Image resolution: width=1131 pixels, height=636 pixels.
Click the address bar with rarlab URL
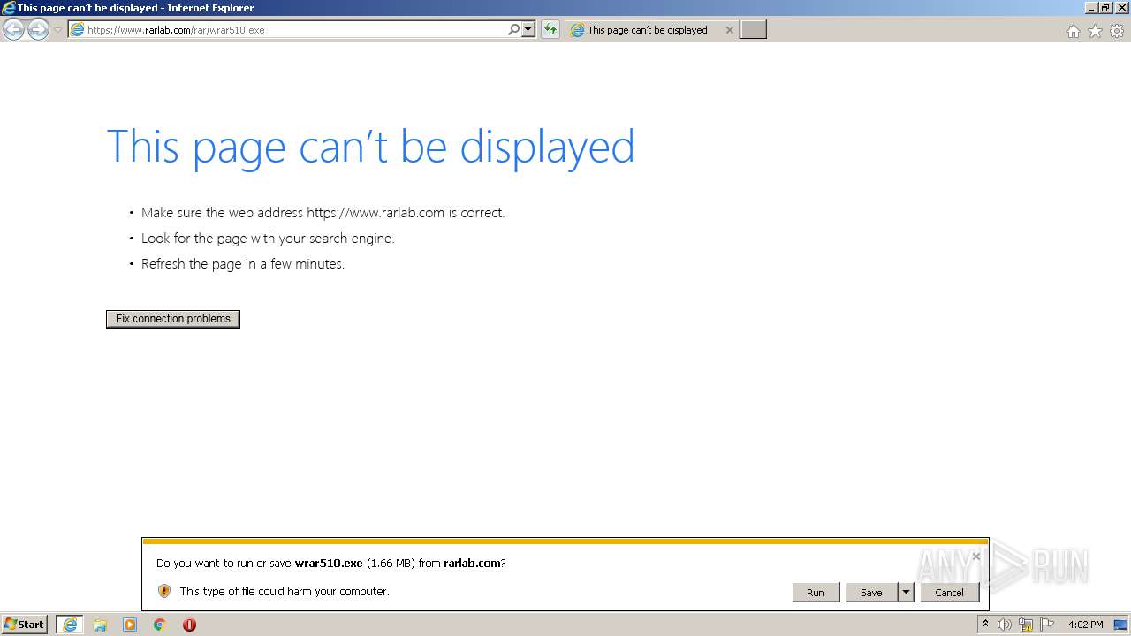point(287,29)
